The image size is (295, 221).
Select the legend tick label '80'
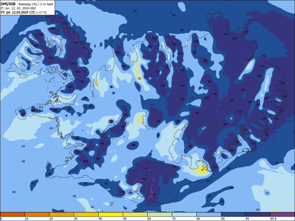(x=198, y=219)
